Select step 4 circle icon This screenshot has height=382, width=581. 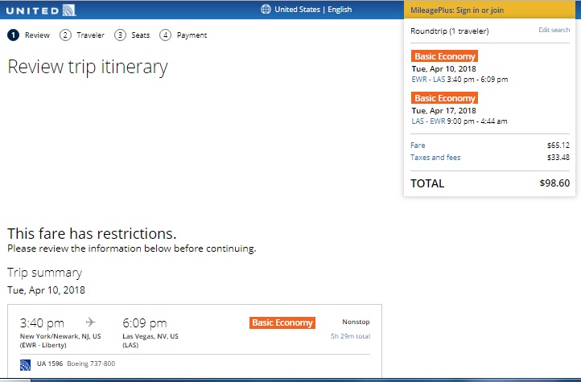tap(165, 35)
